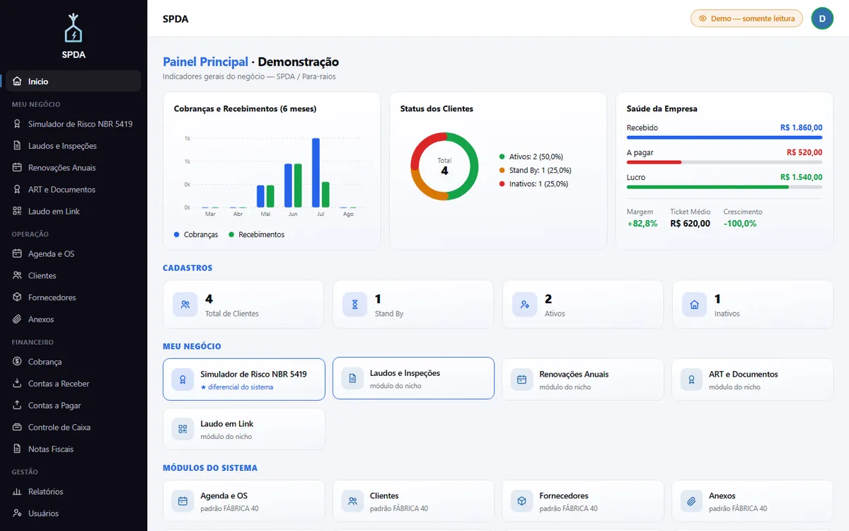Open the Laudos e Inspeções module card
The image size is (849, 531).
413,379
